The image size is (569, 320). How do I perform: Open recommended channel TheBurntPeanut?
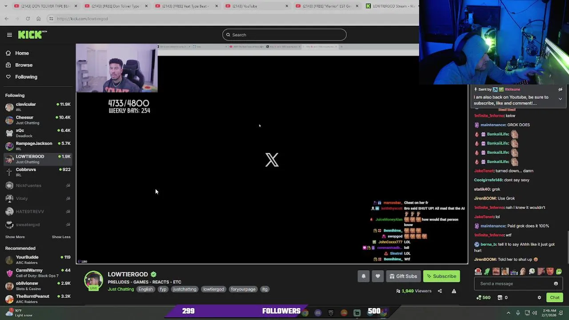pos(38,299)
